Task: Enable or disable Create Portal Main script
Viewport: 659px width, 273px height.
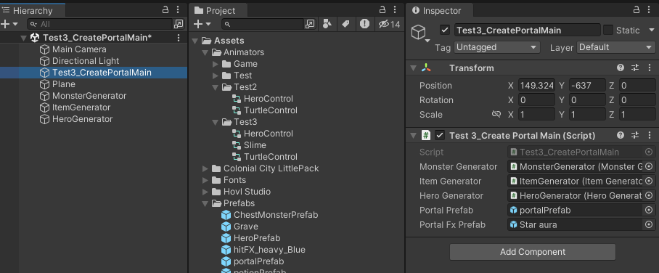Action: tap(440, 136)
